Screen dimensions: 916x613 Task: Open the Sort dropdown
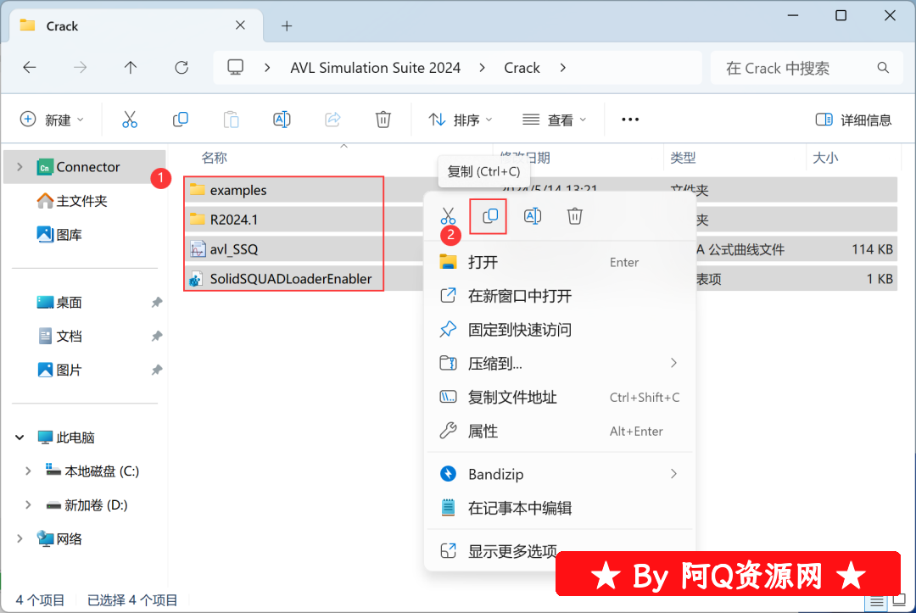[x=461, y=120]
